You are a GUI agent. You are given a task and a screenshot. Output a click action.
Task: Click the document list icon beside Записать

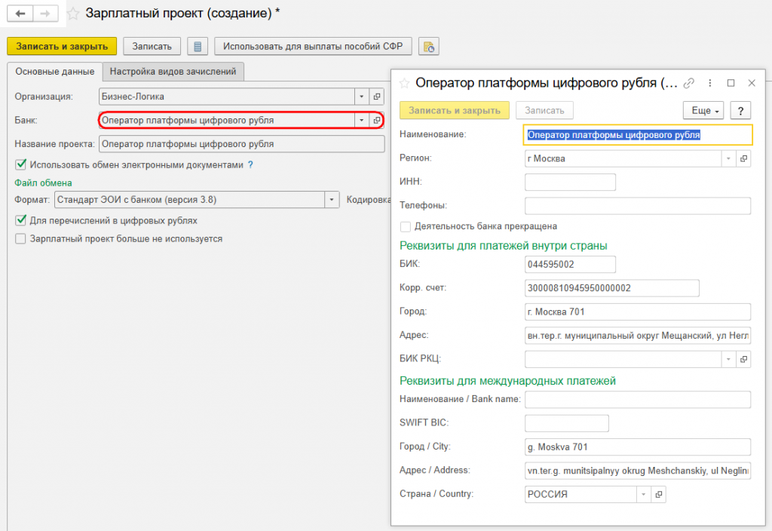point(198,46)
